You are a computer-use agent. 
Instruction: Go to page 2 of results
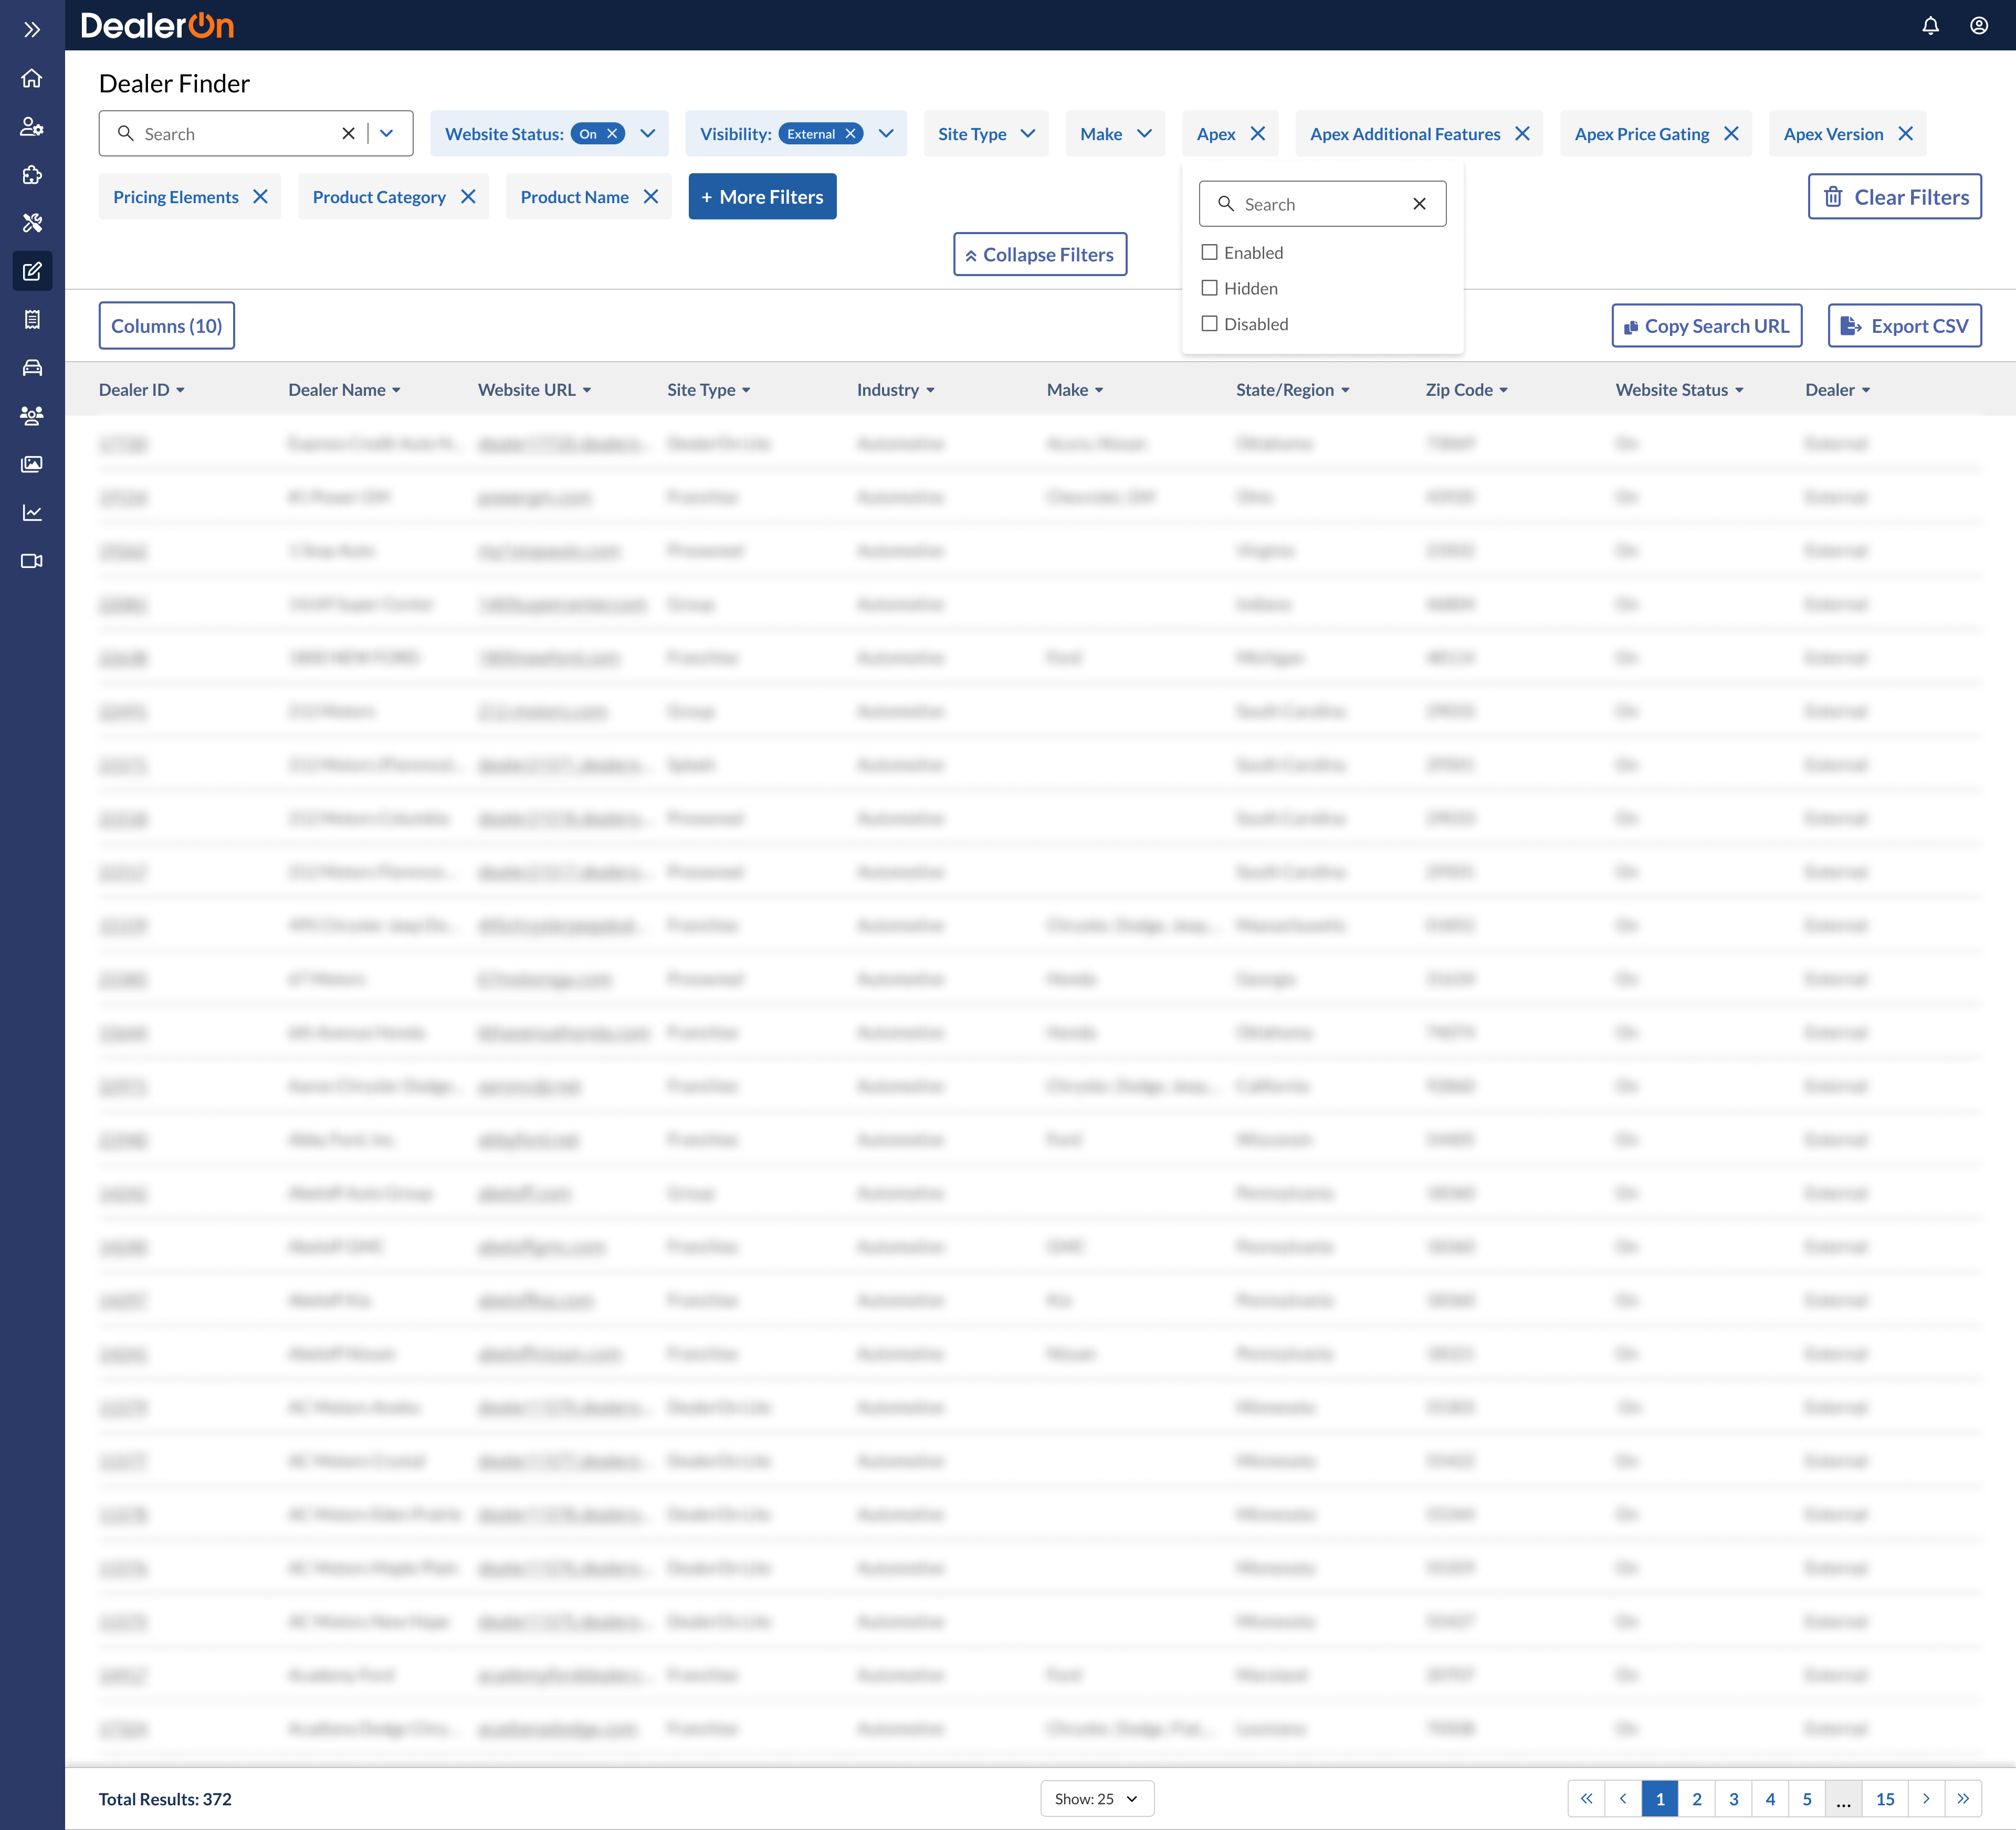pyautogui.click(x=1697, y=1799)
